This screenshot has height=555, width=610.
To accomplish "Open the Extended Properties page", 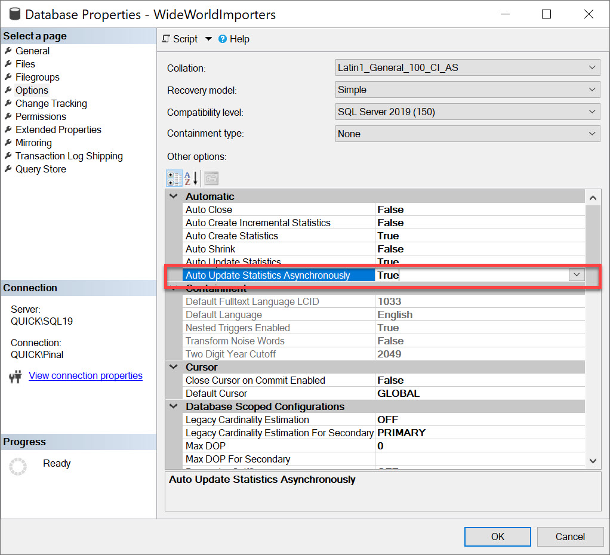I will pos(58,129).
